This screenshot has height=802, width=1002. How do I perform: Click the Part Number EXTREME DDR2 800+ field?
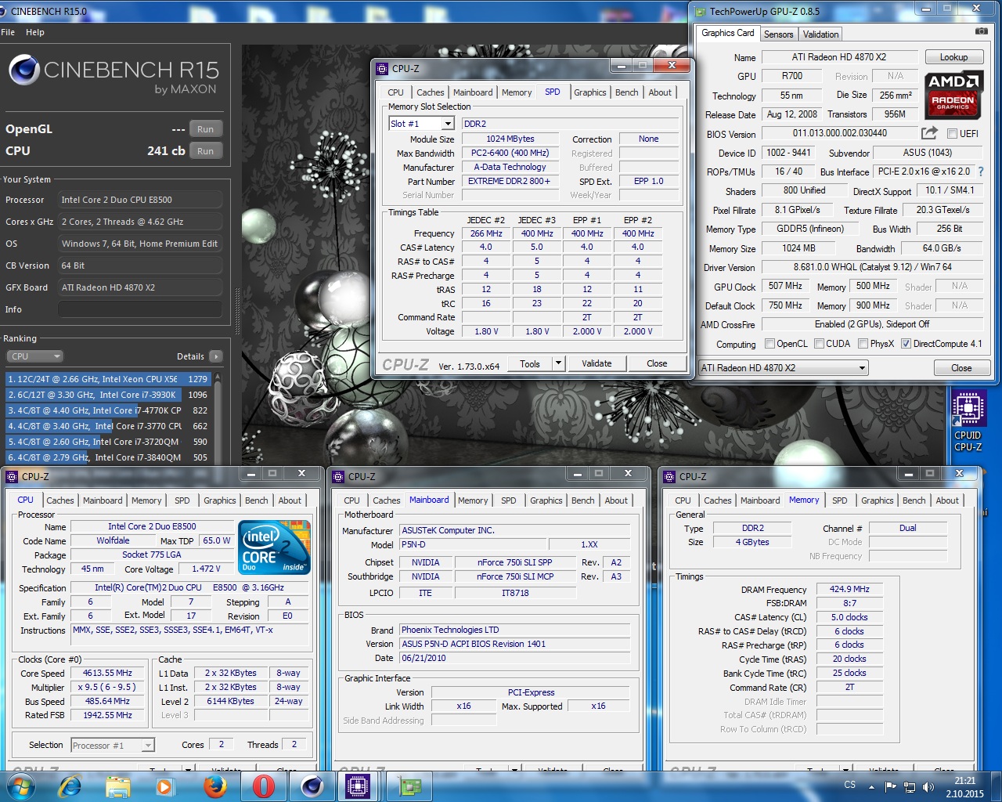tap(509, 181)
